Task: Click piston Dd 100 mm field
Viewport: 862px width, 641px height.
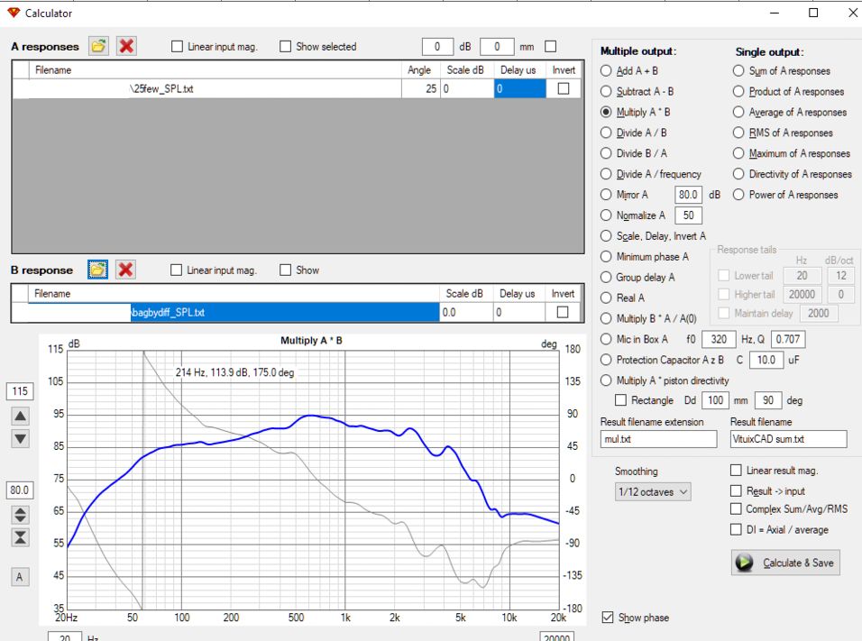Action: (715, 400)
